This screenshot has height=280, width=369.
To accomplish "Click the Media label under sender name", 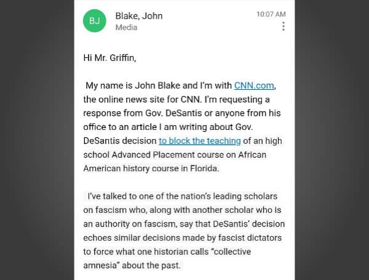I will (126, 28).
